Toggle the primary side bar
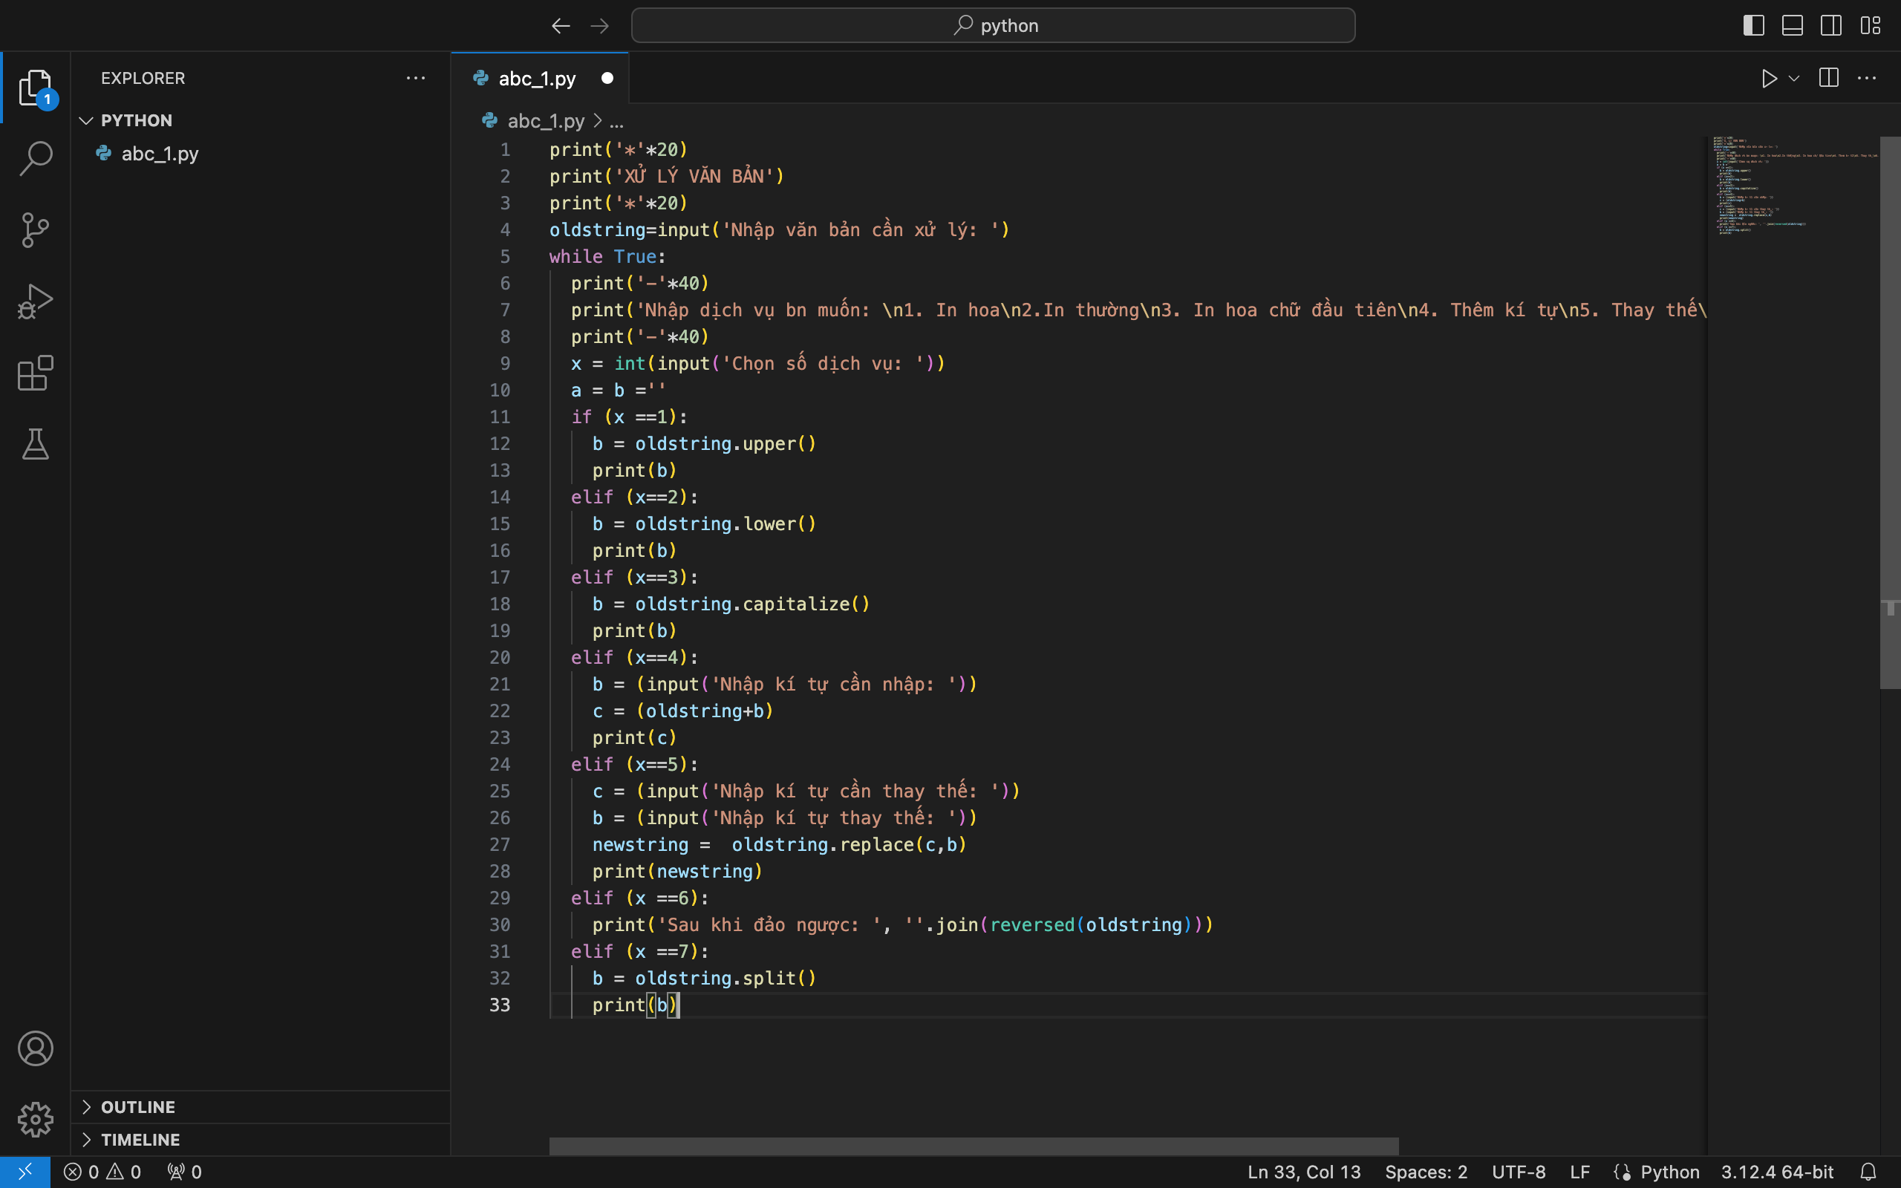Viewport: 1901px width, 1188px height. pyautogui.click(x=1753, y=26)
